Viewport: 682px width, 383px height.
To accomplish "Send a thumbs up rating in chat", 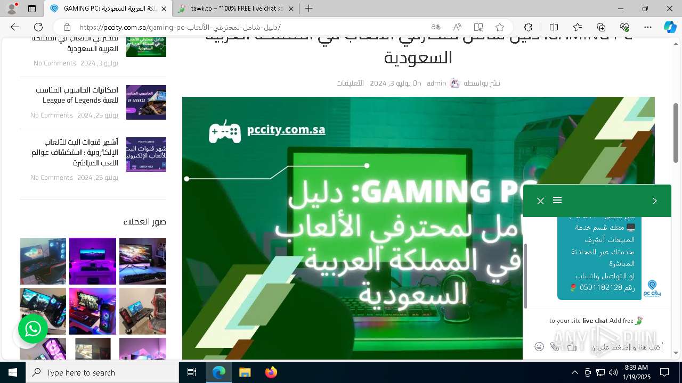I will click(572, 347).
